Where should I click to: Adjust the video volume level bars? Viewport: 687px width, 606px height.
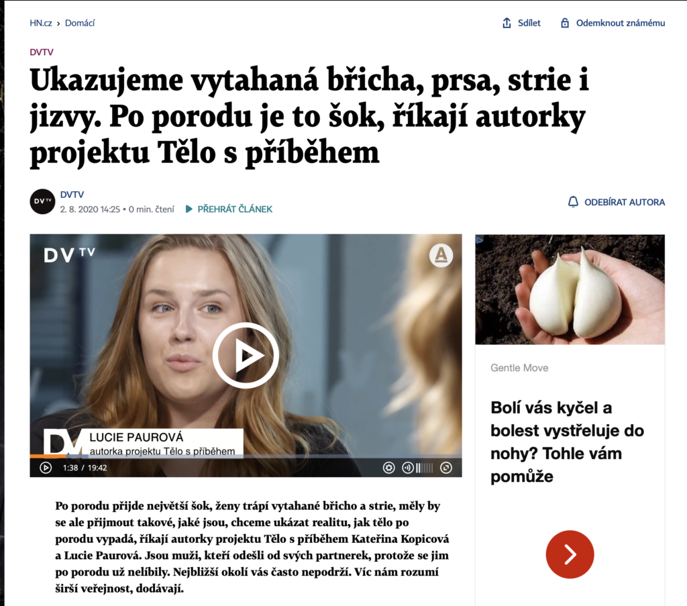tap(424, 468)
